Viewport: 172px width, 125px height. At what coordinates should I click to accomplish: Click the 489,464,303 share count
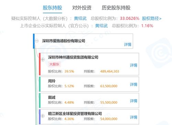click(x=110, y=72)
